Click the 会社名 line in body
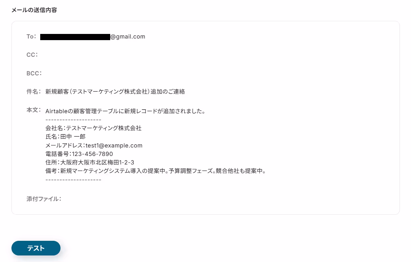Screen dimensions: 411x262 click(x=94, y=128)
